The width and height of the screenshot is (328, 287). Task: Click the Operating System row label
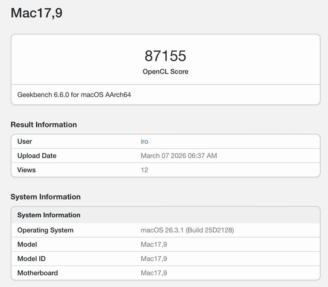tap(45, 230)
